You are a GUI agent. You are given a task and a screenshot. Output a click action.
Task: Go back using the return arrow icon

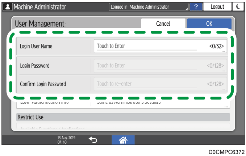(x=93, y=140)
